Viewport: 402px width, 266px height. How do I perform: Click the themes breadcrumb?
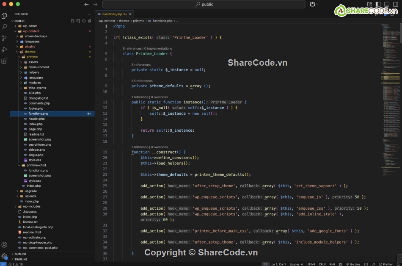coord(124,21)
